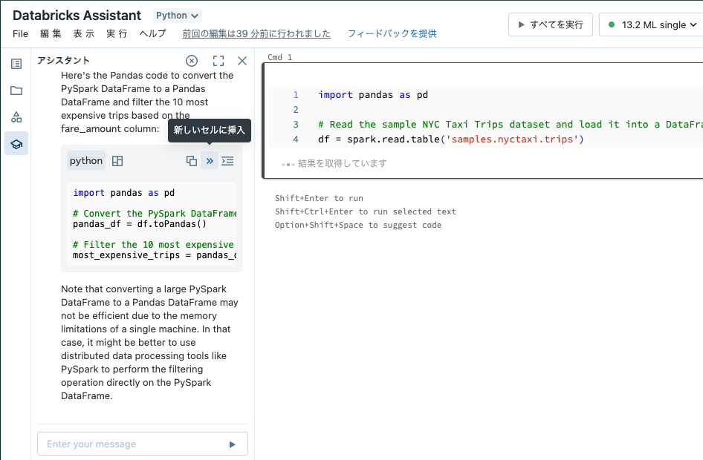The width and height of the screenshot is (703, 460).
Task: Insert assistant code into a new cell
Action: tap(210, 160)
